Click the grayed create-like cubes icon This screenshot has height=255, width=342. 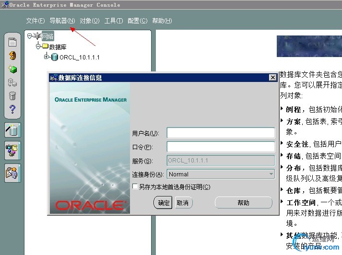click(12, 82)
